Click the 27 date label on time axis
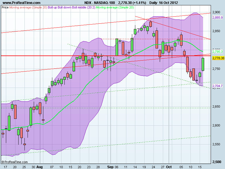Image resolution: width=225 pixels, height=169 pixels. point(163,167)
